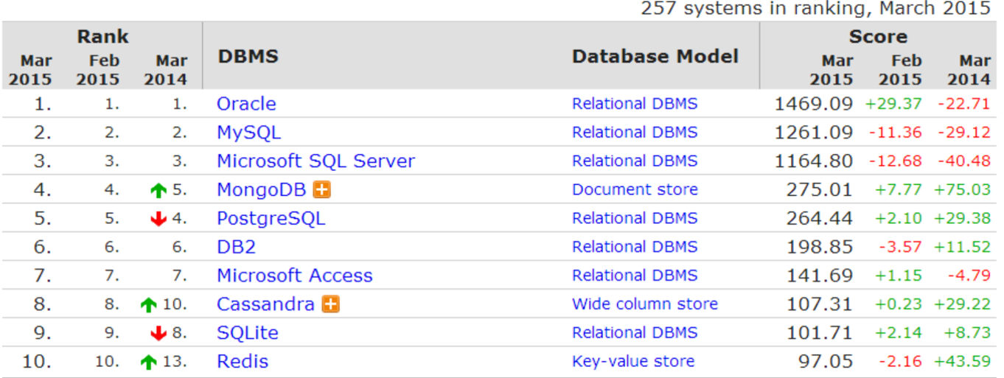The width and height of the screenshot is (1004, 378).
Task: Open the Redis link
Action: (x=243, y=361)
